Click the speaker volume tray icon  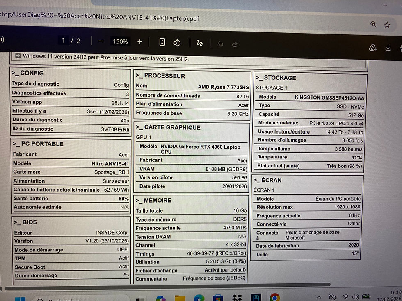[355, 297]
